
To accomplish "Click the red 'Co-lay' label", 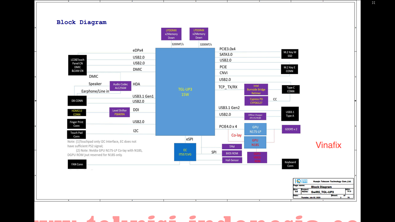I will point(236,135).
